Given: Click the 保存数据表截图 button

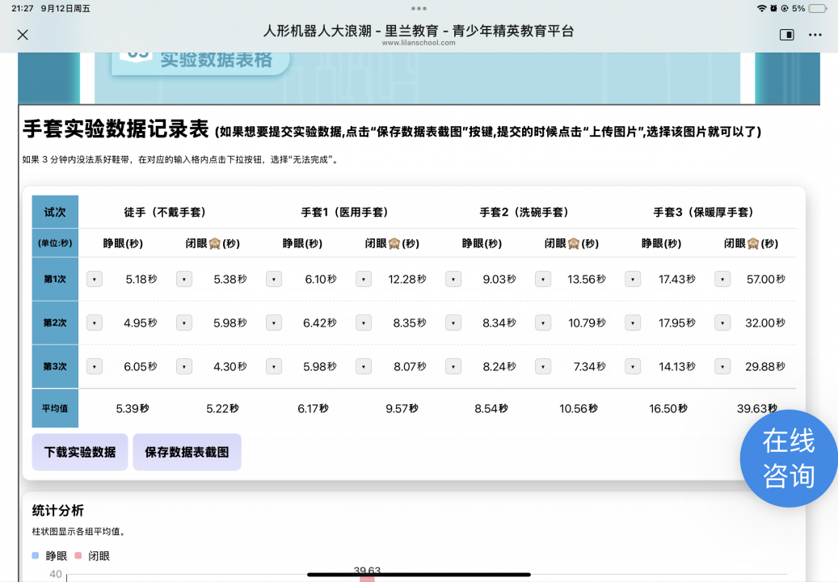Looking at the screenshot, I should [187, 452].
